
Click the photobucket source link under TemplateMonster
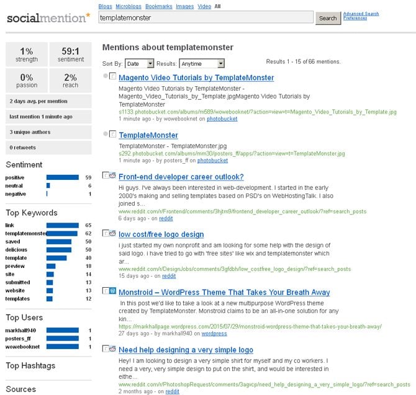tap(212, 161)
